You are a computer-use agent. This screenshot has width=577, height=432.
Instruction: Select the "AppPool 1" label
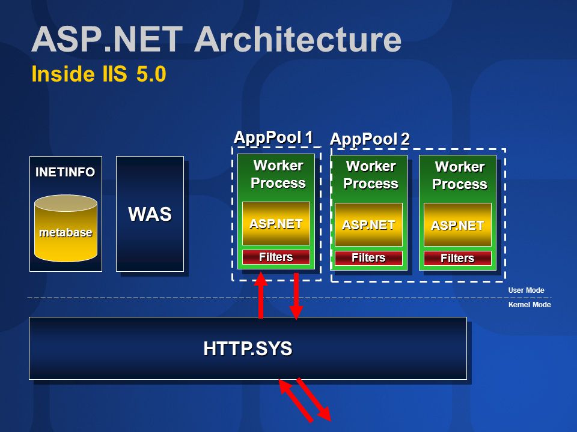(273, 138)
